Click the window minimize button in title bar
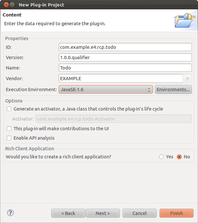Viewport: 198px width, 223px height. click(12, 5)
